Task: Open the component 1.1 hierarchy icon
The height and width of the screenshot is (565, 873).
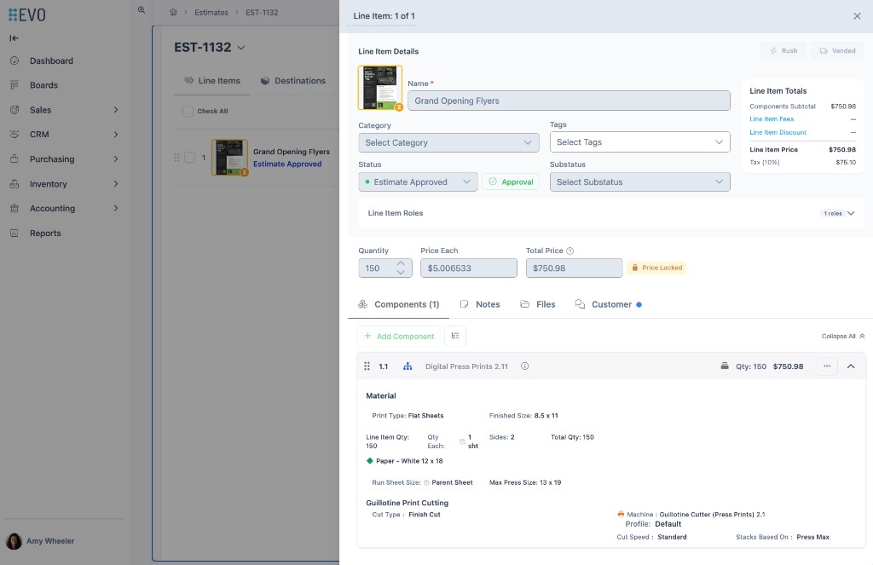Action: tap(408, 366)
